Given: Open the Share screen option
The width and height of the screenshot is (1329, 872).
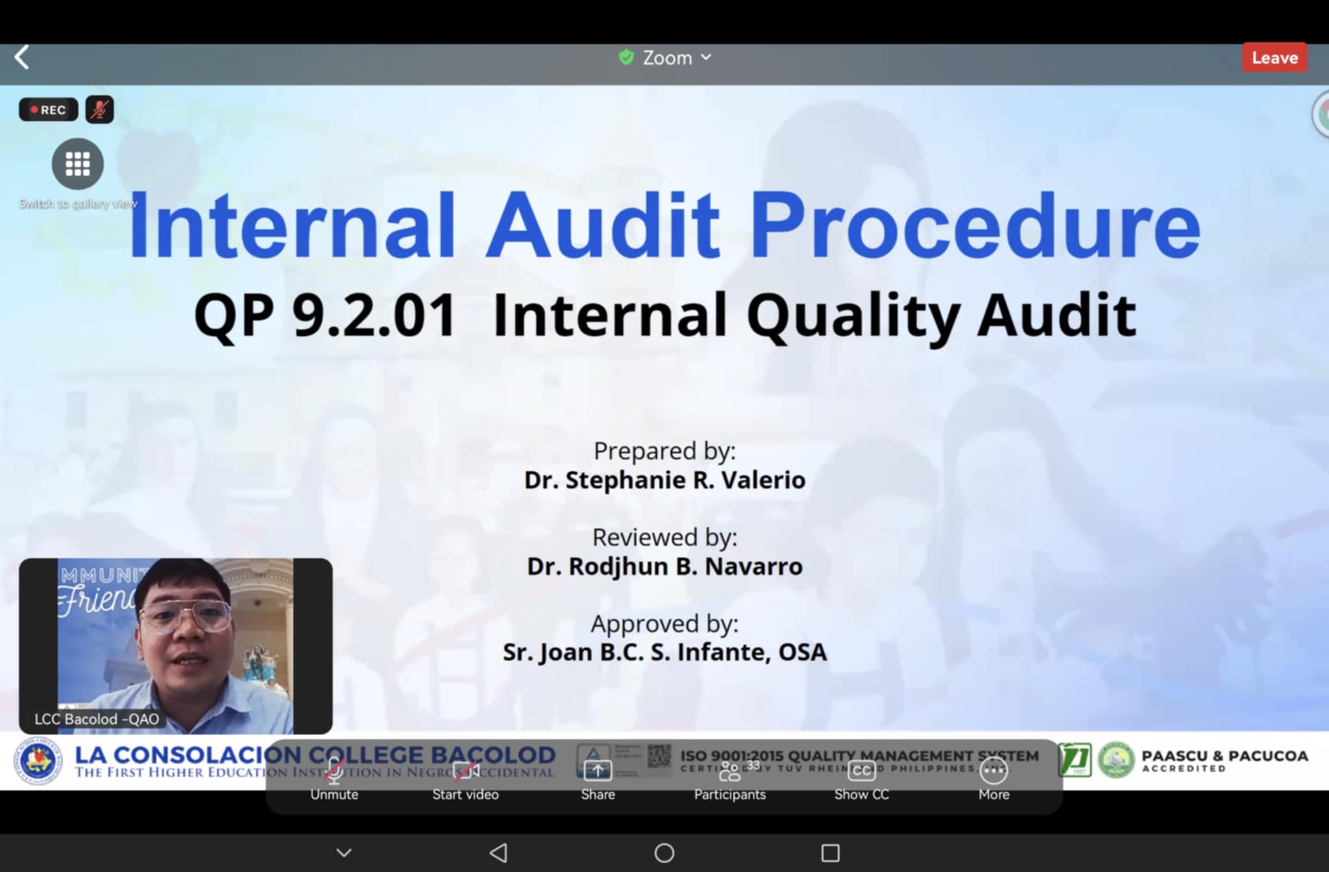Looking at the screenshot, I should click(598, 778).
